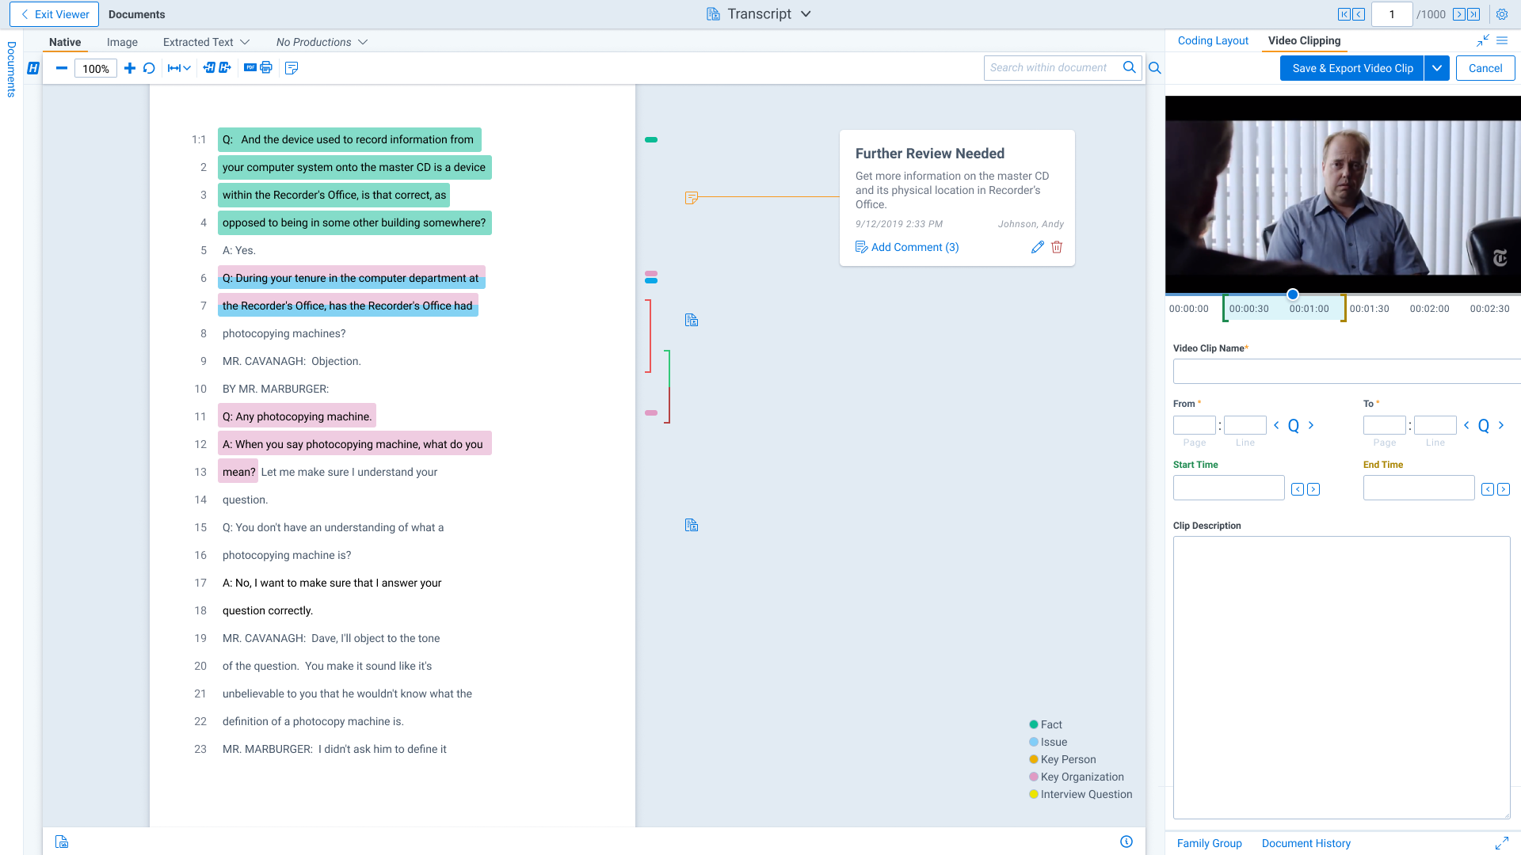Viewport: 1521px width, 855px height.
Task: Click the From Line field
Action: click(1245, 425)
